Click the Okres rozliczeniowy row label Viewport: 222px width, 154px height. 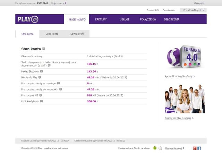(x=32, y=56)
